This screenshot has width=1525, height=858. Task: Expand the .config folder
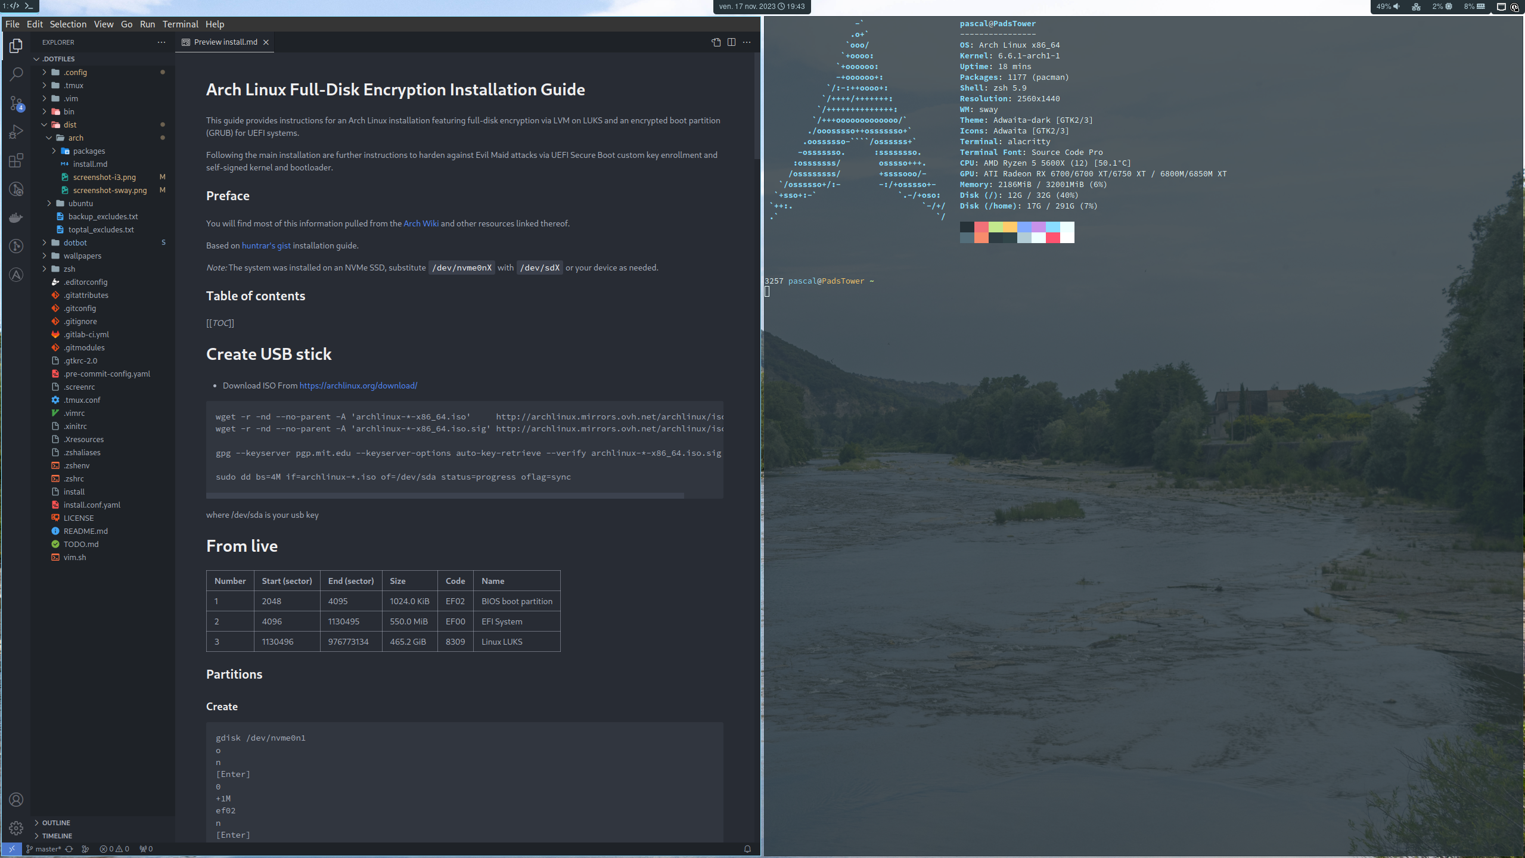(75, 72)
